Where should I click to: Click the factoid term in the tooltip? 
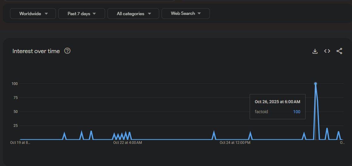(x=261, y=112)
